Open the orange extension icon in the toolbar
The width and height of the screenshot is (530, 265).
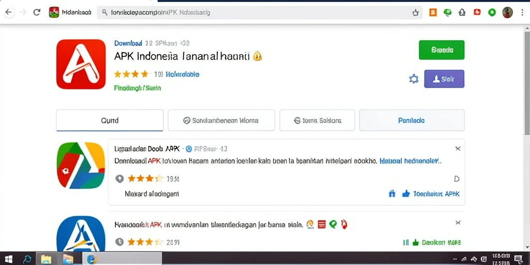tap(433, 12)
